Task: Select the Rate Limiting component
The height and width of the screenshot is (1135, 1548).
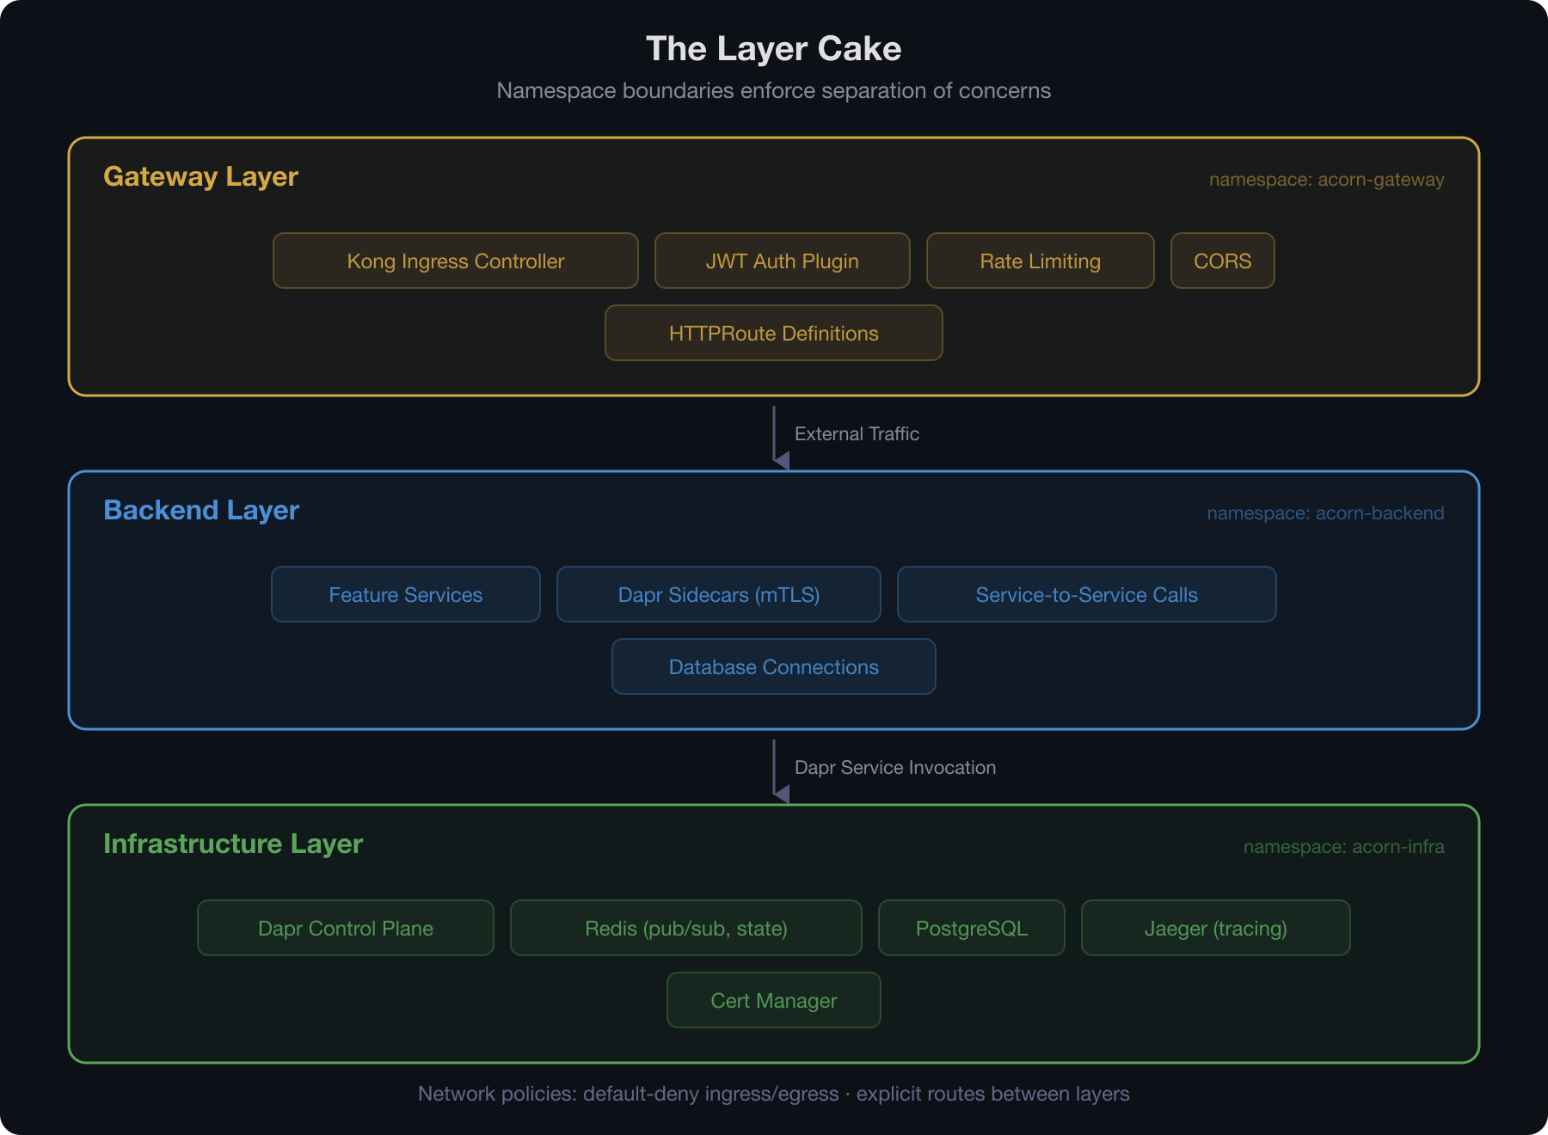Action: [1040, 261]
